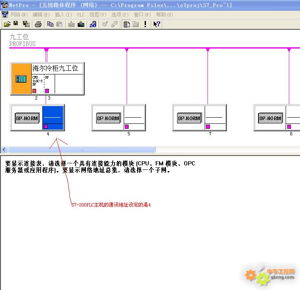Viewport: 300px width, 290px height.
Task: Open the 窗口(W) menu
Action: [x=142, y=15]
